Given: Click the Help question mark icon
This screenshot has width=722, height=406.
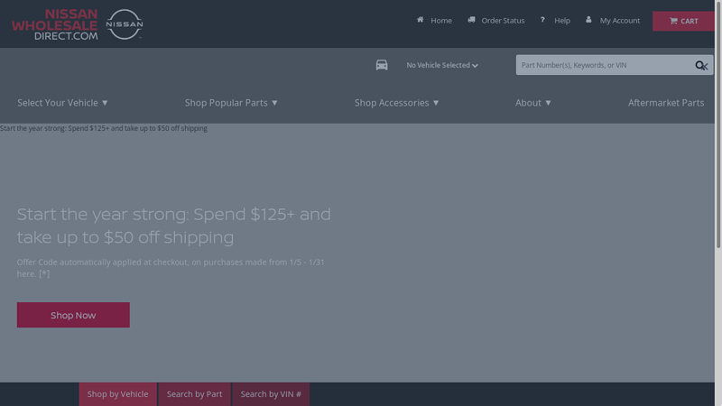Looking at the screenshot, I should click(542, 20).
